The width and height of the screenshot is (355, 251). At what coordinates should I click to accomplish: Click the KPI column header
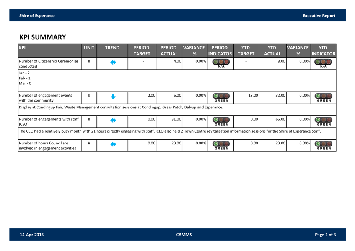[x=50, y=50]
